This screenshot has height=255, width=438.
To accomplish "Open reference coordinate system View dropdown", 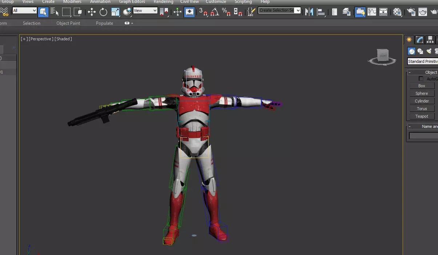I will [x=145, y=11].
